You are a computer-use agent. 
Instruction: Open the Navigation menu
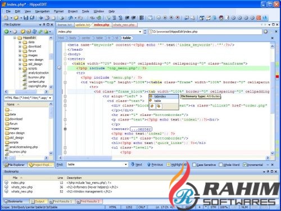point(42,11)
